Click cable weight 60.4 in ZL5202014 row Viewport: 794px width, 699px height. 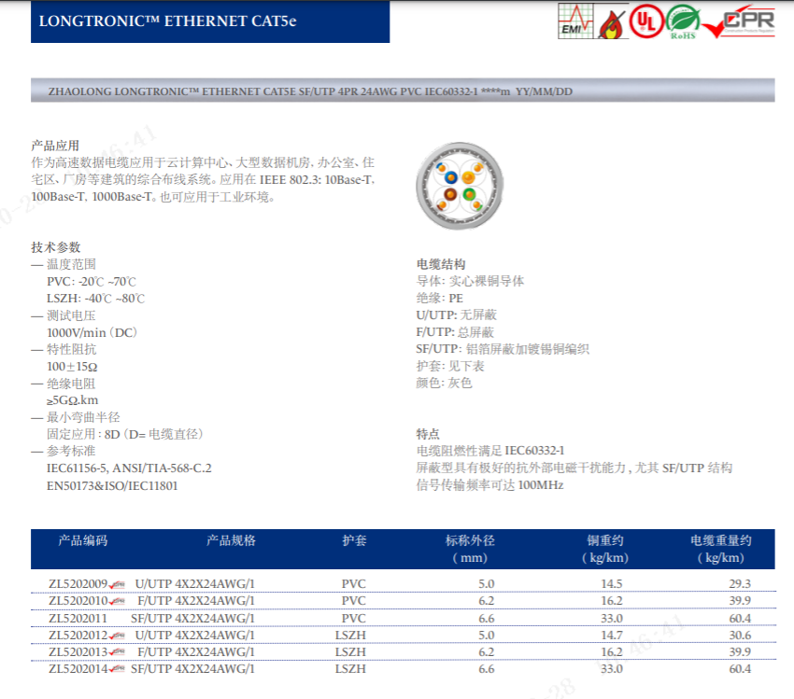coord(740,668)
